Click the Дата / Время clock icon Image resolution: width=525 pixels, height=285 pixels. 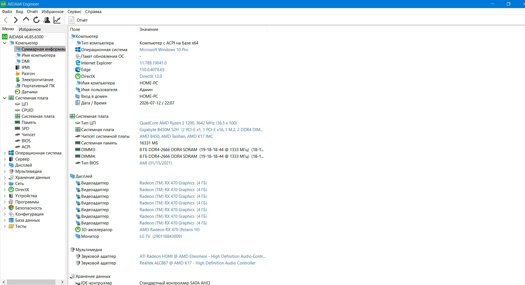point(78,103)
